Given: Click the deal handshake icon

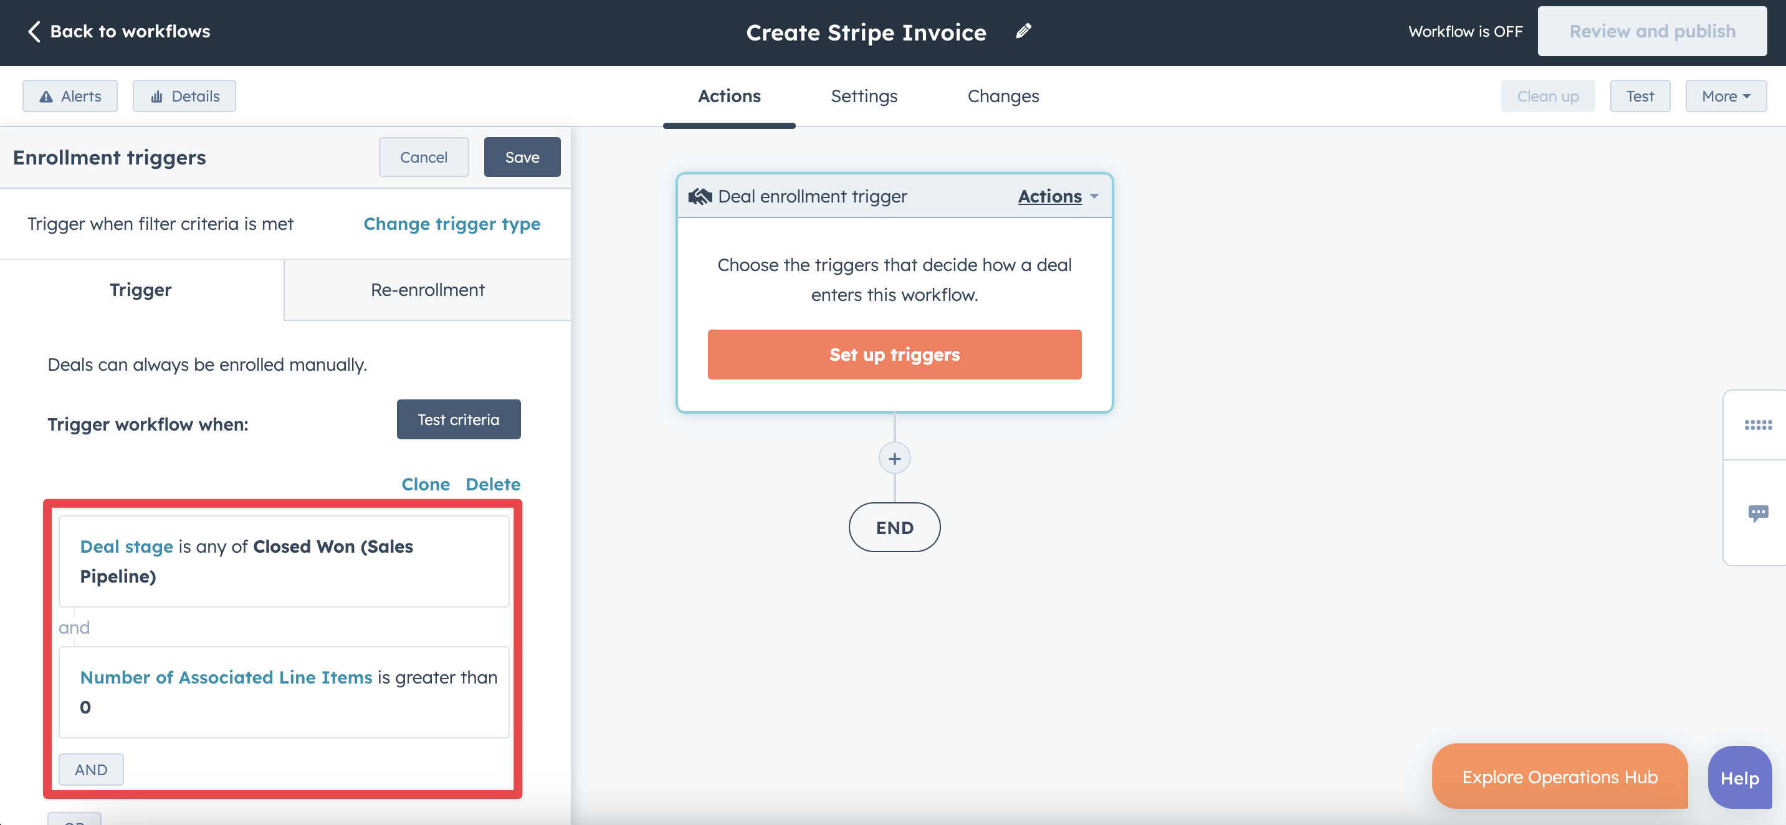Looking at the screenshot, I should pos(700,196).
